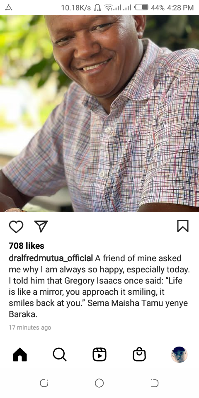Tap the headphones status icon

pos(97,7)
